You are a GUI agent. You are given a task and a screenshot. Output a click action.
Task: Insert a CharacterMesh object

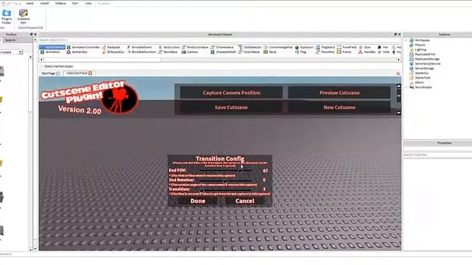pos(223,52)
